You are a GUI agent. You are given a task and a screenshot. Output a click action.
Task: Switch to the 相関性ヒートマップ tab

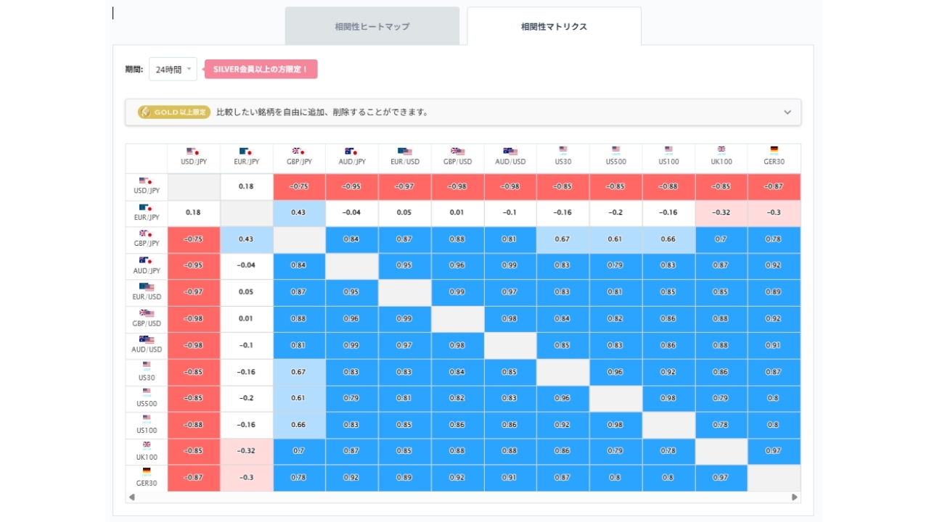click(x=372, y=26)
